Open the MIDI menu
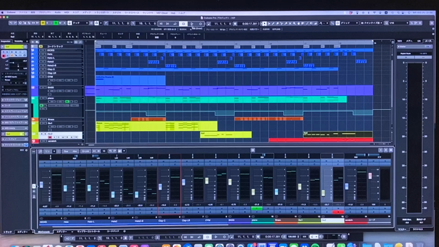The width and height of the screenshot is (439, 247). [67, 12]
